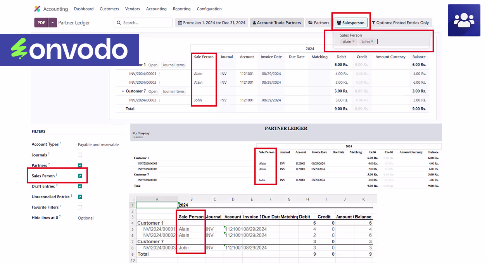
Task: Click the Accounting app logo icon
Action: tap(37, 9)
